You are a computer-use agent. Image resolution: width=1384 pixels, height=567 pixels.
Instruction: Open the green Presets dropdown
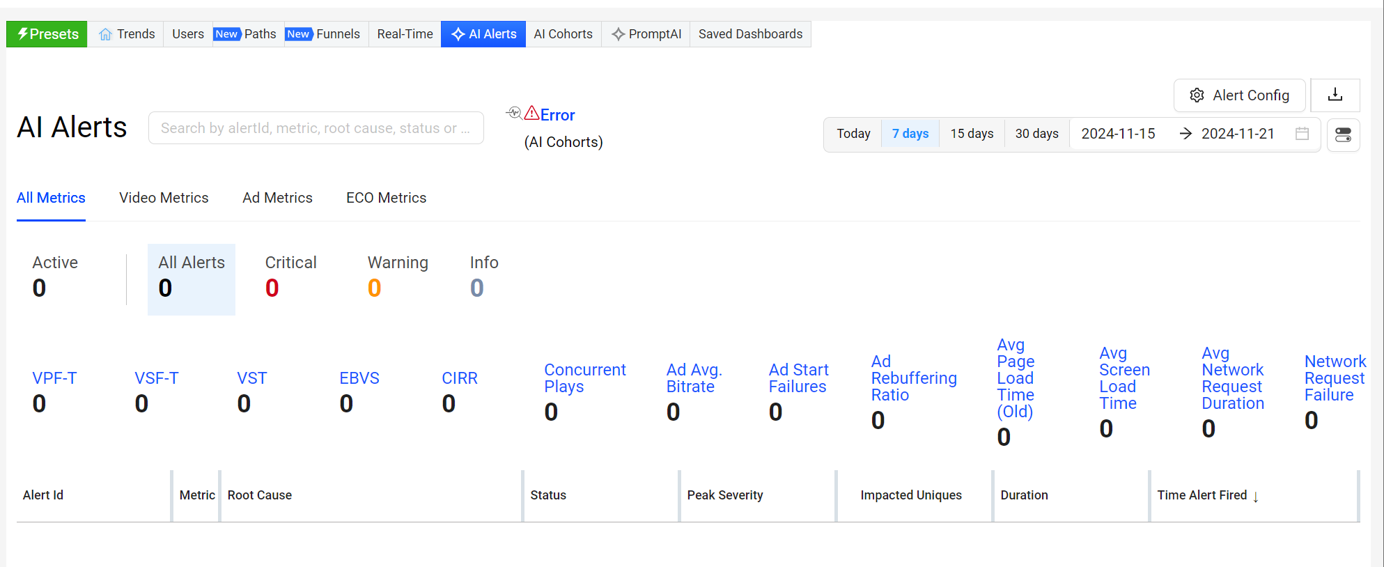coord(47,34)
